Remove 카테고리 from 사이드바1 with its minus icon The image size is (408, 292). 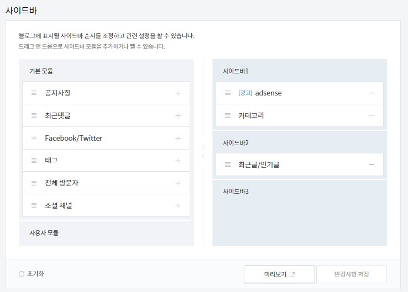point(372,115)
